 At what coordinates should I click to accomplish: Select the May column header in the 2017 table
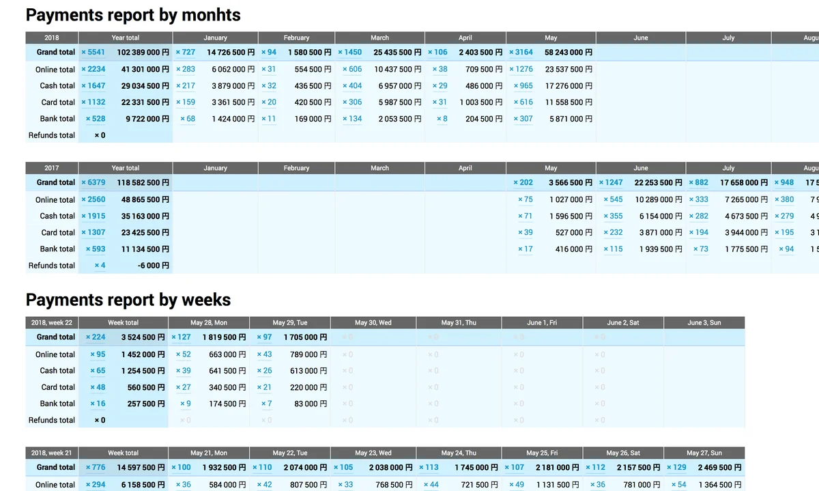pos(551,168)
